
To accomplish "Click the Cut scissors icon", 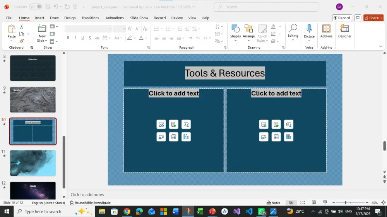I will click(x=21, y=27).
